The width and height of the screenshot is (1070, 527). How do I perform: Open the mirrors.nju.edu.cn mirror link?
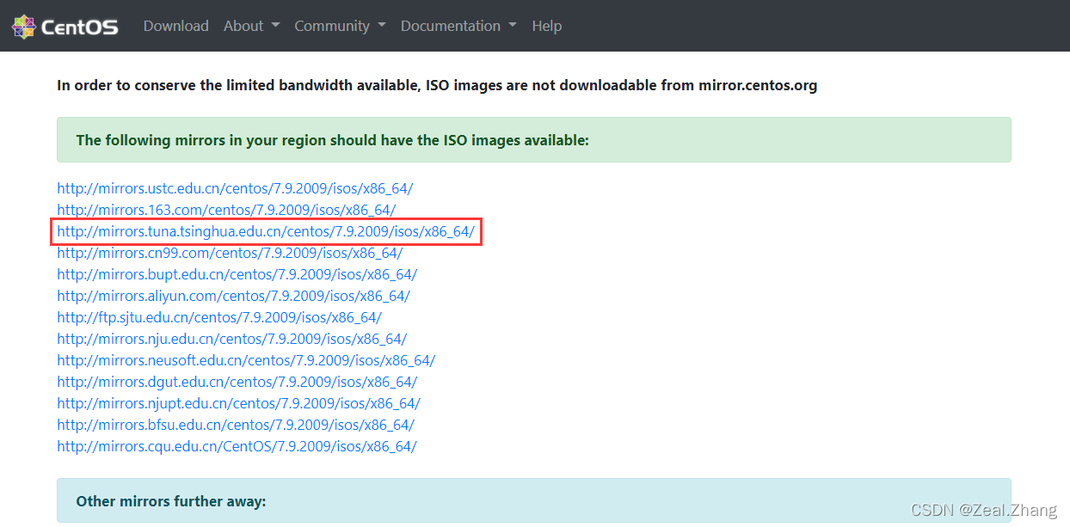(231, 339)
